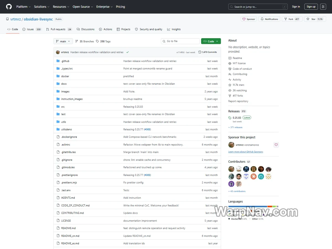Viewport: 332px width, 249px height.
Task: Open obsidian-livesync repository link
Action: coord(38,19)
